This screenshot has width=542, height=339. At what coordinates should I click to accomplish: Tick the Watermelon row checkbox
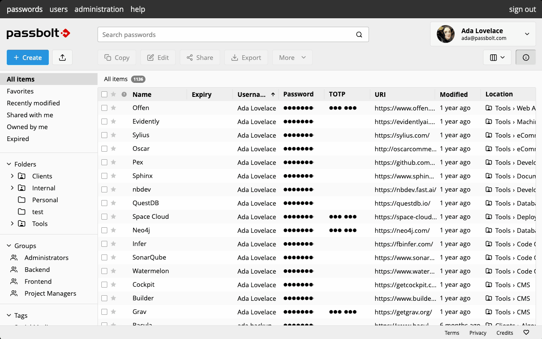104,271
